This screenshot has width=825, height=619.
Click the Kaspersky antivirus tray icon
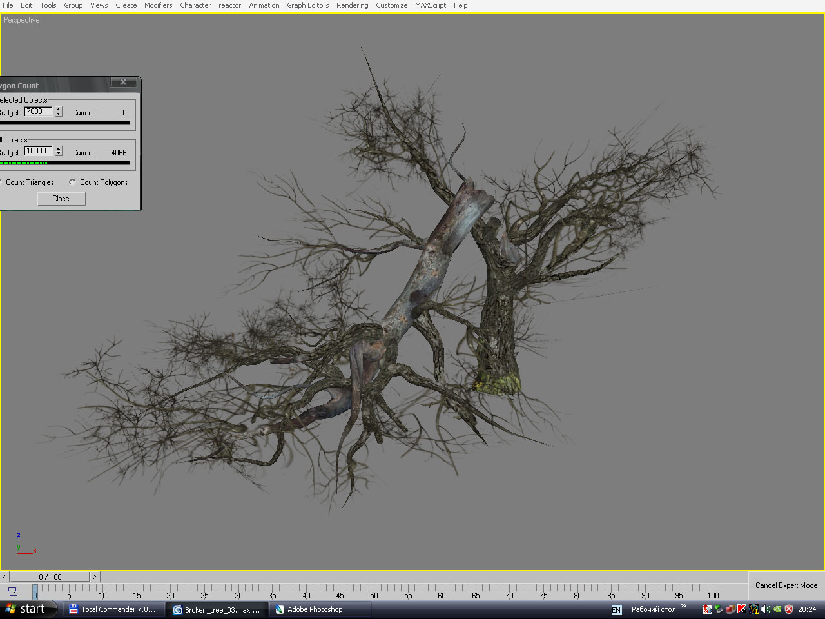(742, 609)
